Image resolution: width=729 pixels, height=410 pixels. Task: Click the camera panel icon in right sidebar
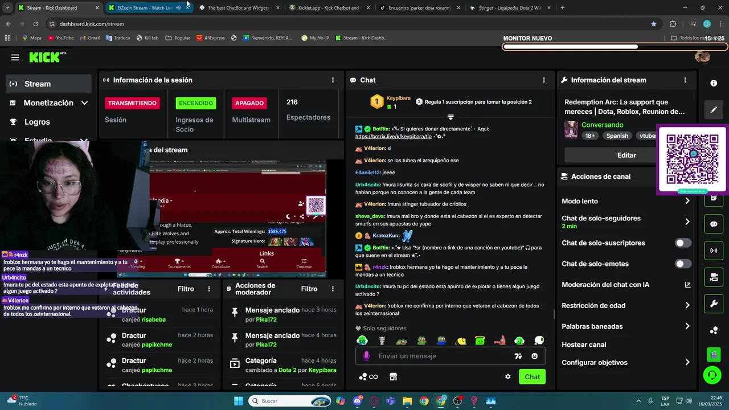(714, 277)
